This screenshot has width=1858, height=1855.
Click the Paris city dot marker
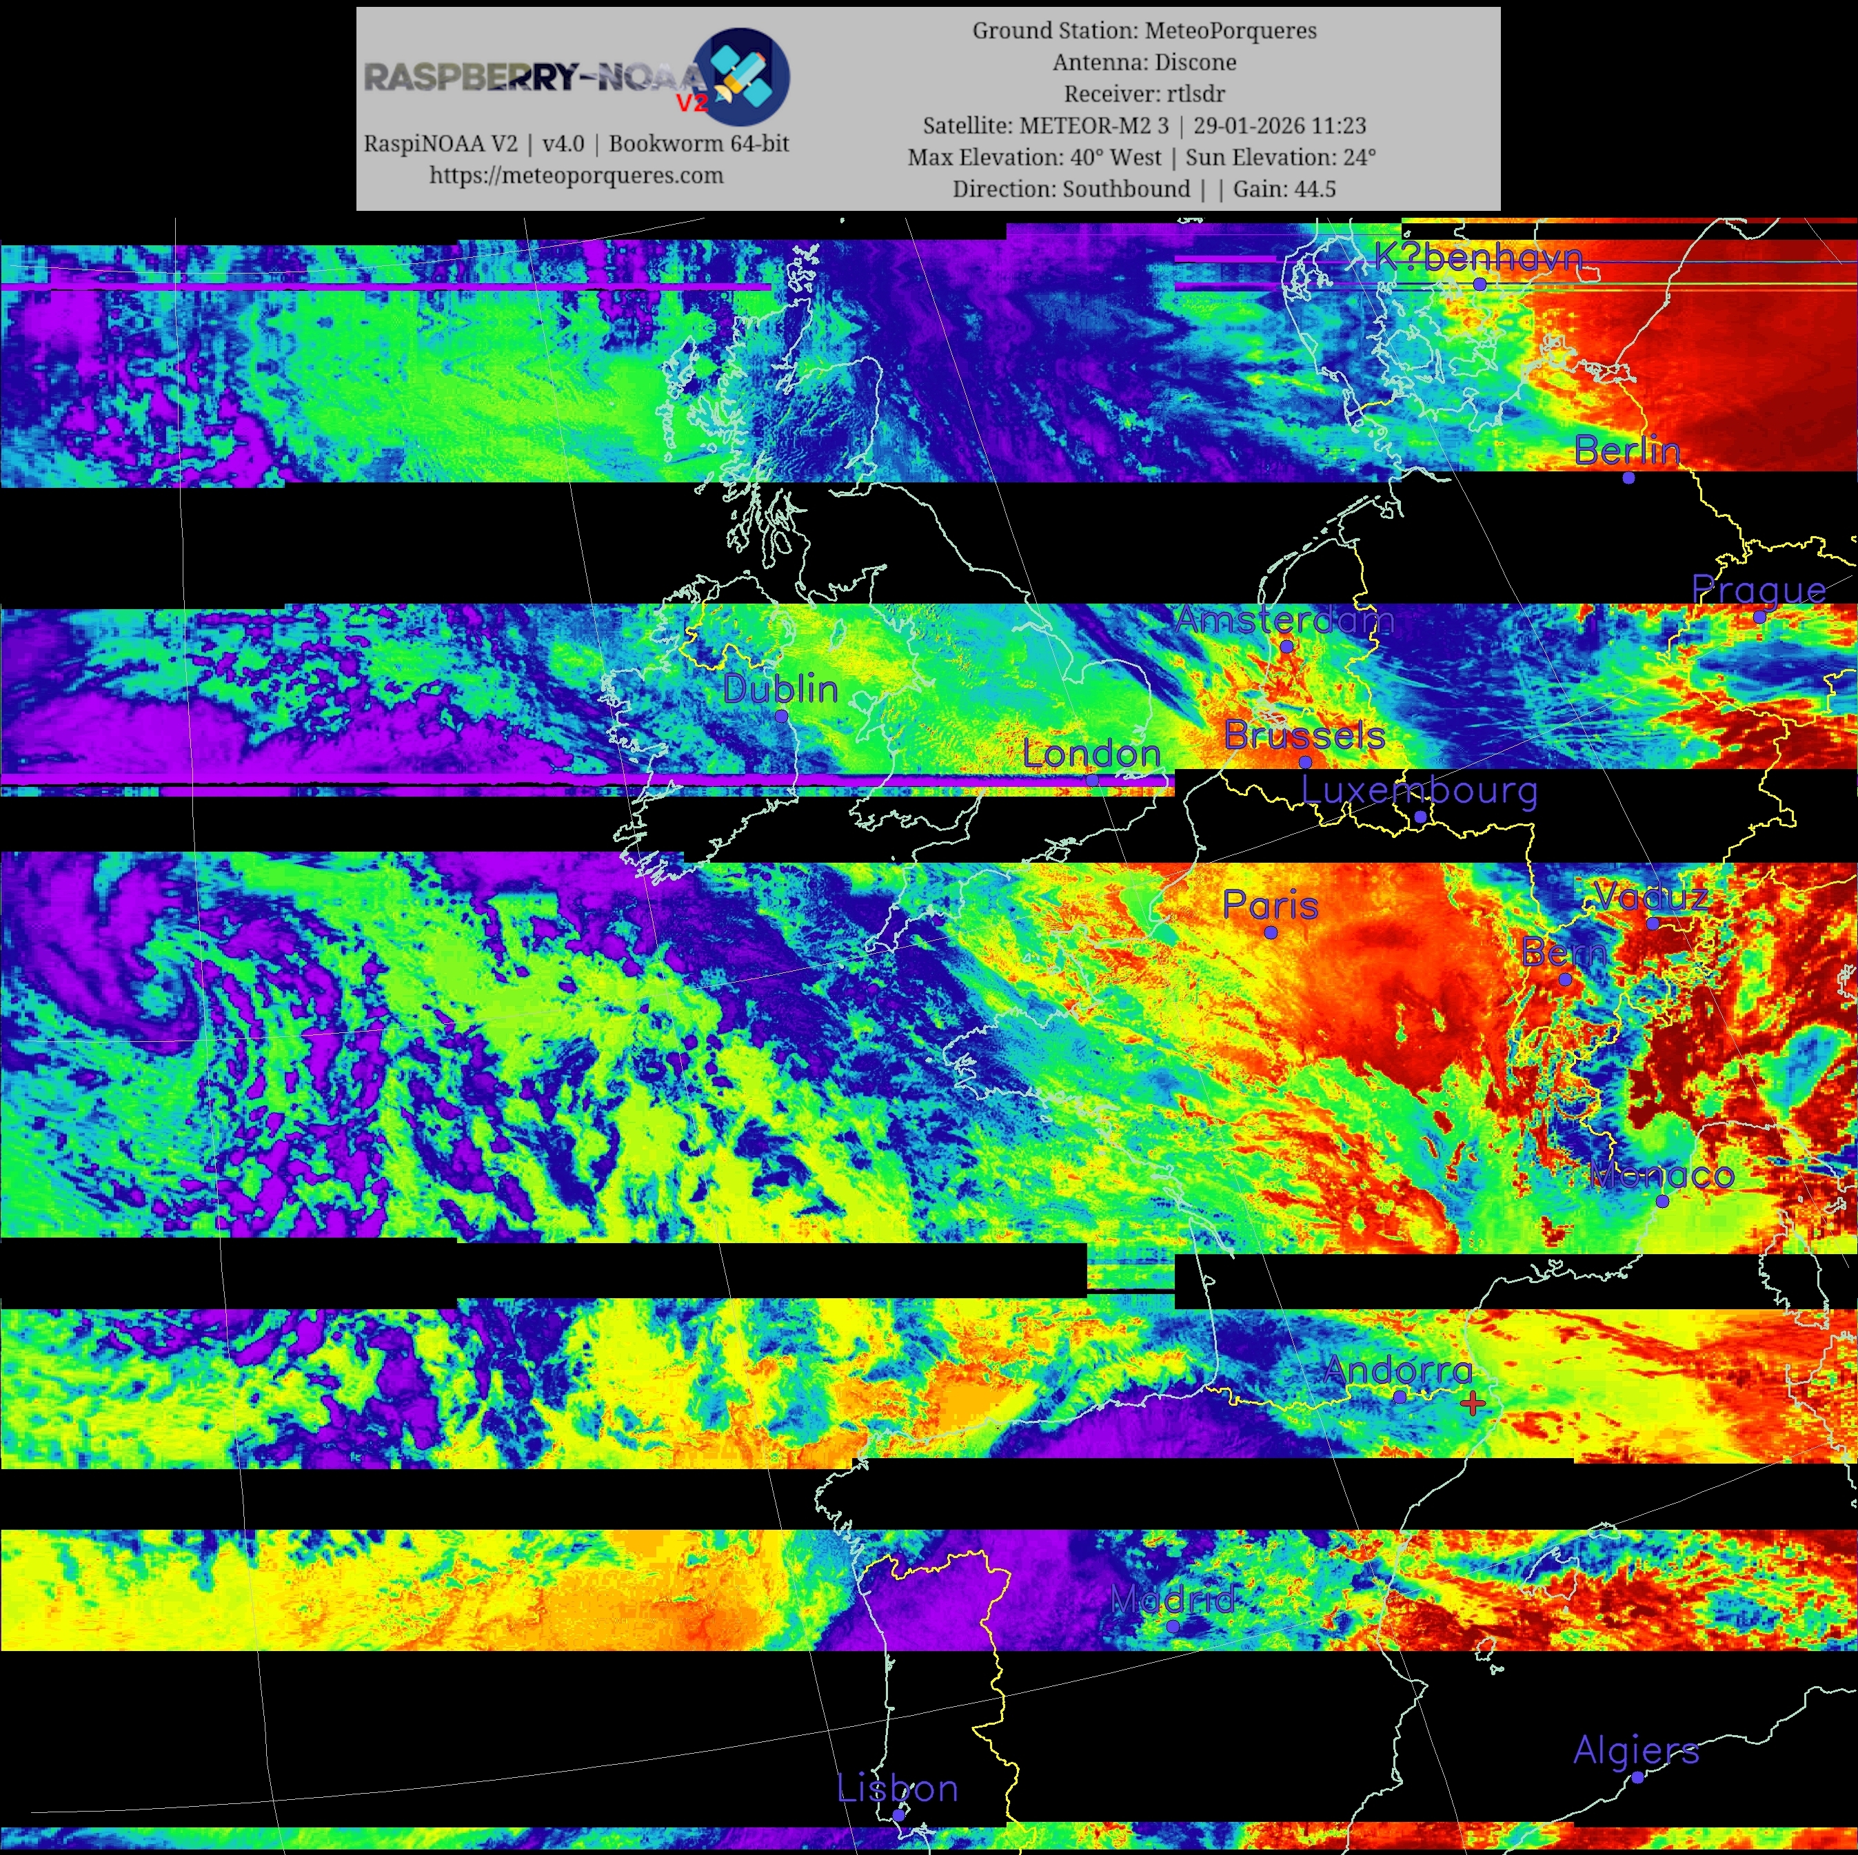(1271, 932)
